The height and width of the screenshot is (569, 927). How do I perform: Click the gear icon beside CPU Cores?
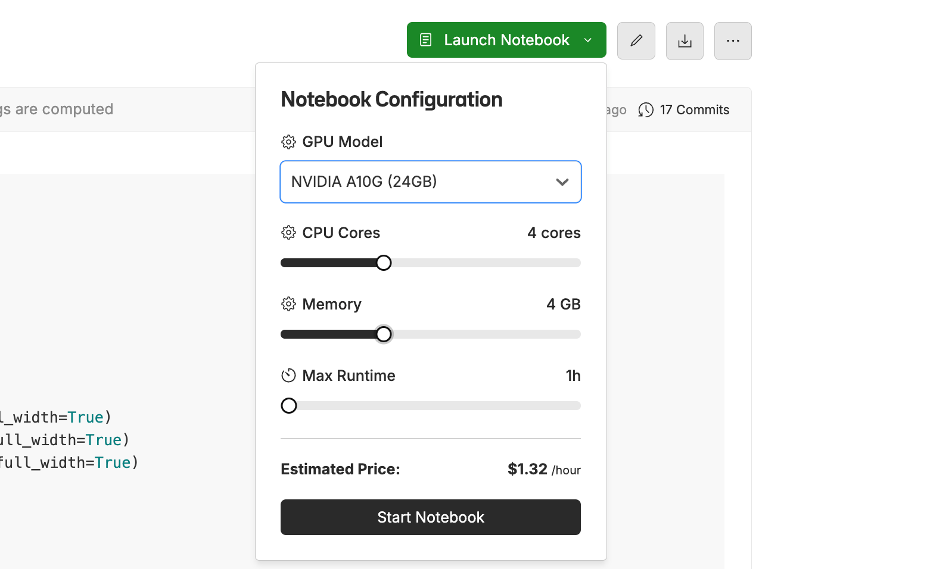288,233
